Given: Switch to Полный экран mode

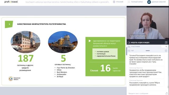Looking at the screenshot, I should point(137,2).
